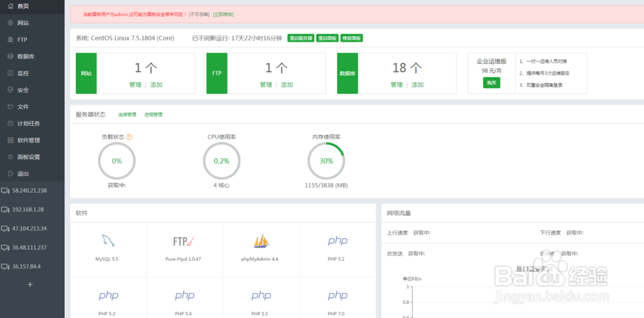Click the 负载状态 help question icon
This screenshot has height=318, width=644.
129,137
